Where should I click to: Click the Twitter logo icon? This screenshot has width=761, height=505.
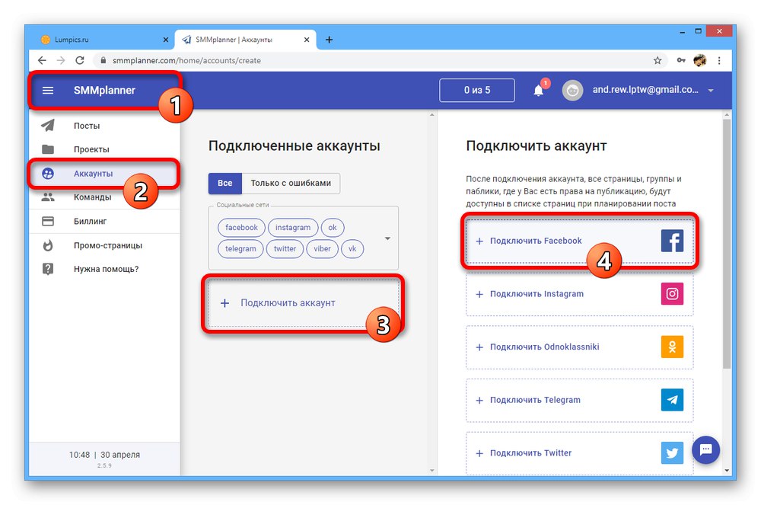(x=672, y=453)
